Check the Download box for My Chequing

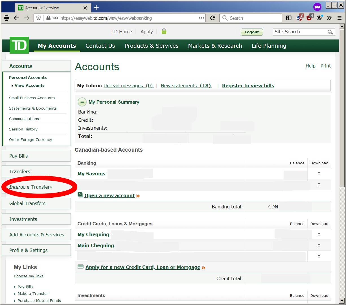pyautogui.click(x=319, y=234)
